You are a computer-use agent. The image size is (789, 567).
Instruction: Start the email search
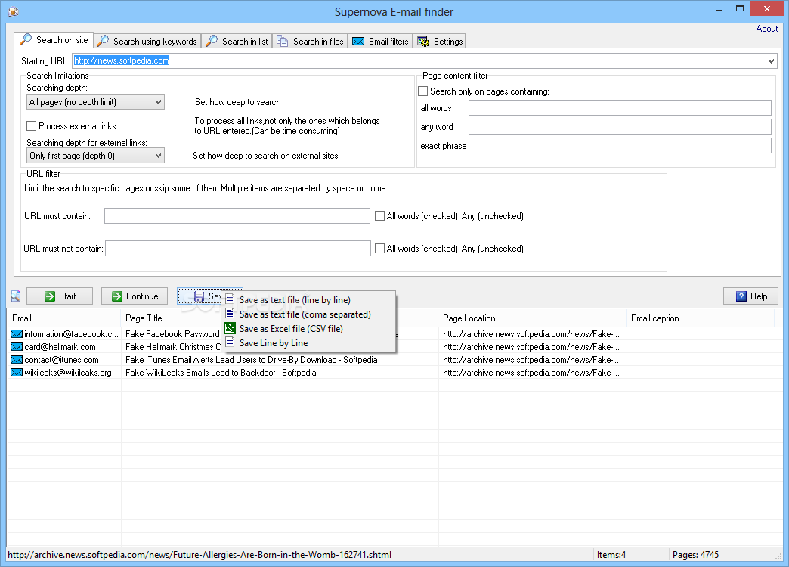[60, 296]
